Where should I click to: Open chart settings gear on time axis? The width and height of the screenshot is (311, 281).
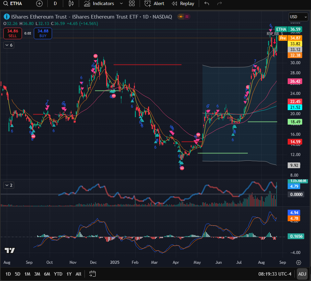pos(298,262)
